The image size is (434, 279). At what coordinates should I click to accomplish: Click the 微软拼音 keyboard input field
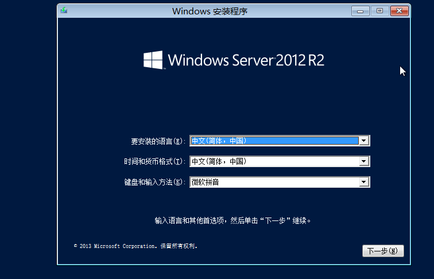(280, 182)
